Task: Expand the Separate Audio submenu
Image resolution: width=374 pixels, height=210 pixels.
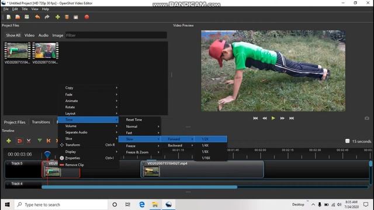Action: pyautogui.click(x=88, y=132)
